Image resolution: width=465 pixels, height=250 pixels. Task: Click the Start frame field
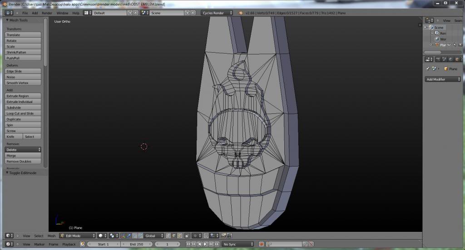[104, 244]
